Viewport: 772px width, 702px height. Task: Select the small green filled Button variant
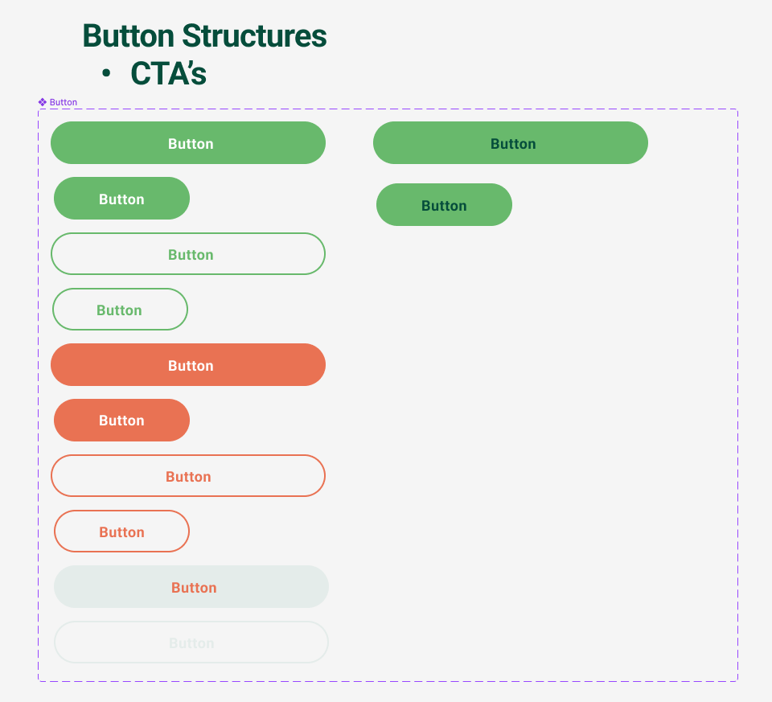121,198
